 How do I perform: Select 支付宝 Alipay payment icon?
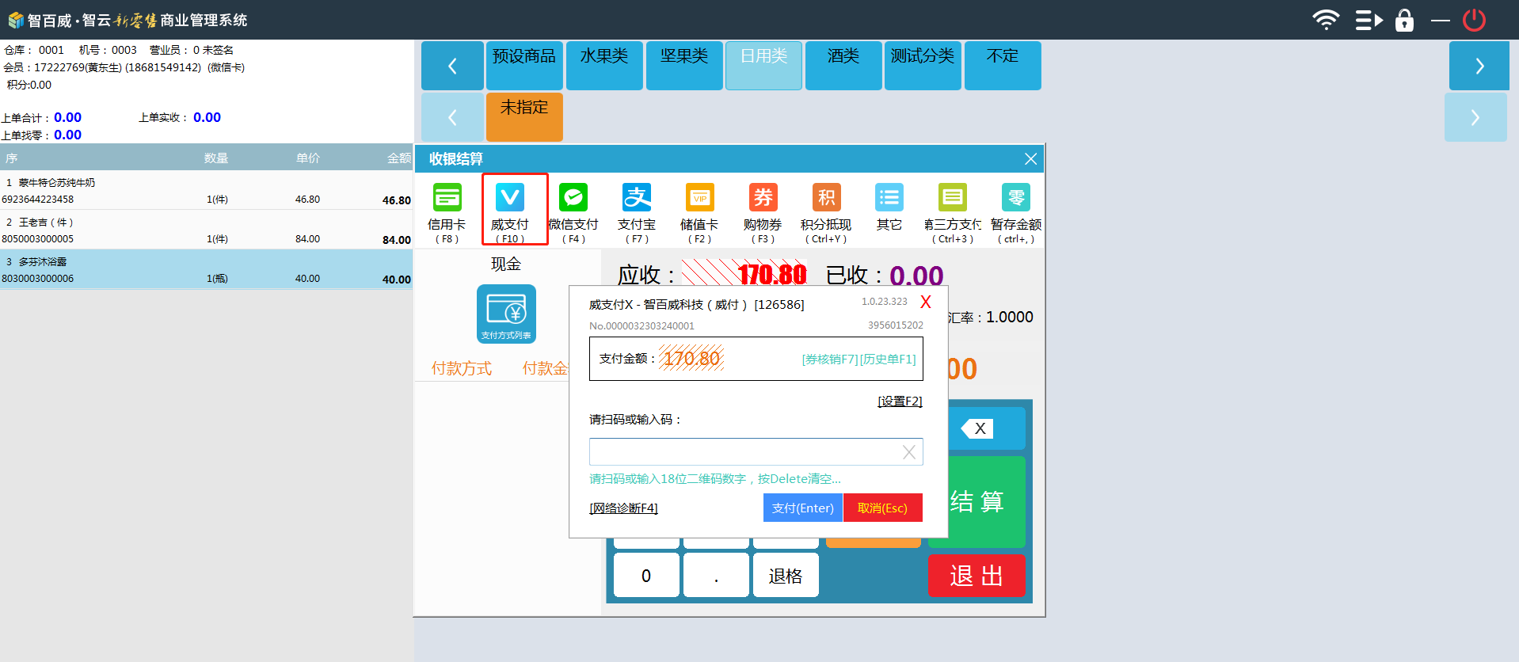point(636,198)
